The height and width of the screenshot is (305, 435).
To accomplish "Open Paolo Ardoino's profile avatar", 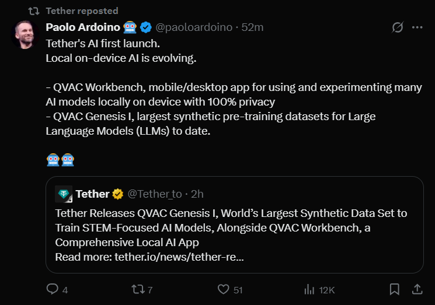I will tap(26, 36).
